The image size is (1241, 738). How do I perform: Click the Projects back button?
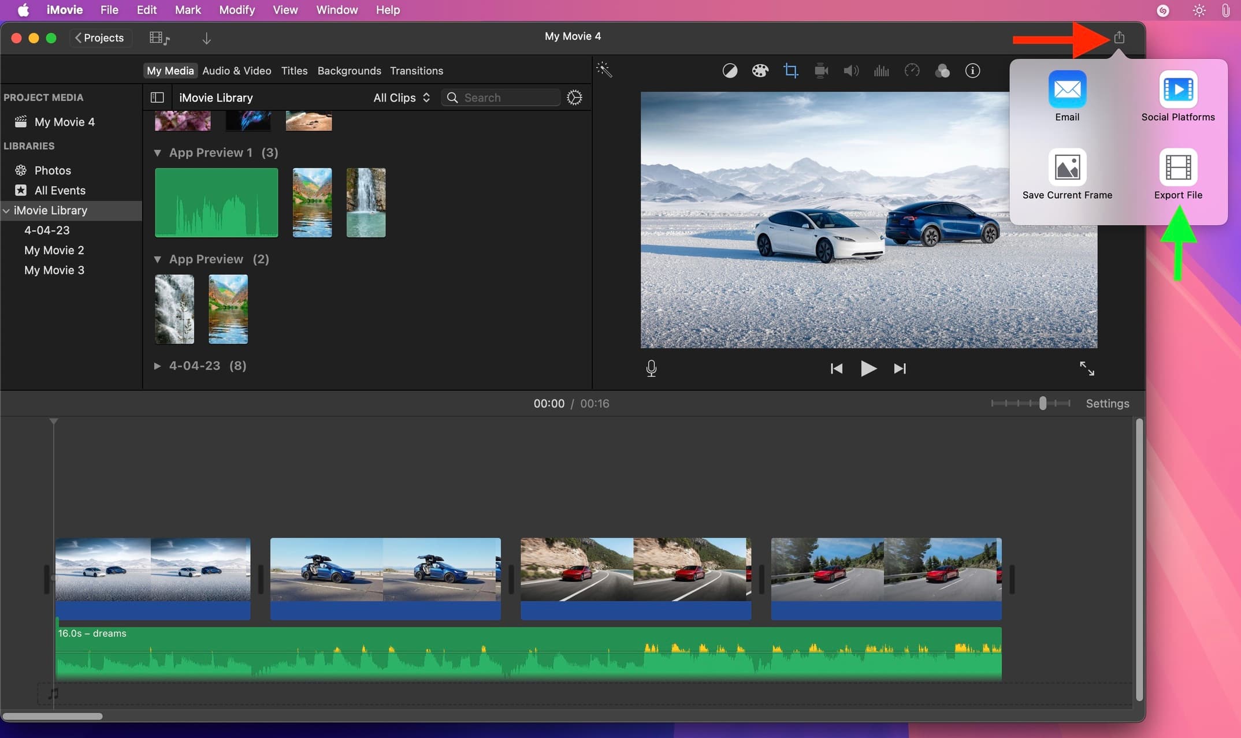pos(100,38)
